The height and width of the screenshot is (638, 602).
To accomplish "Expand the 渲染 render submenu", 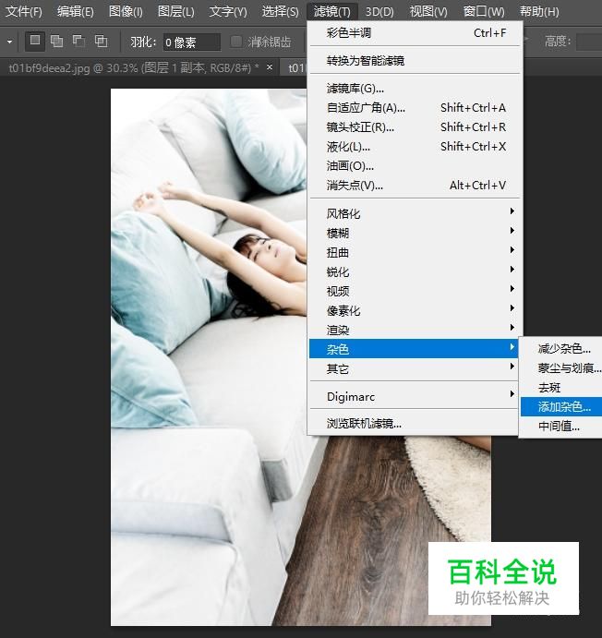I will (x=415, y=330).
